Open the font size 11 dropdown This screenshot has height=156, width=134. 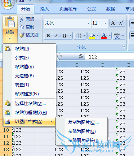106,23
